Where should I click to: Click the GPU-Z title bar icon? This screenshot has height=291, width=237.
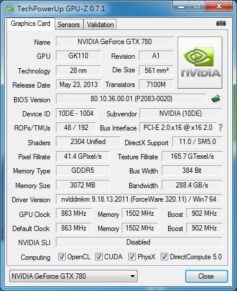pos(9,9)
